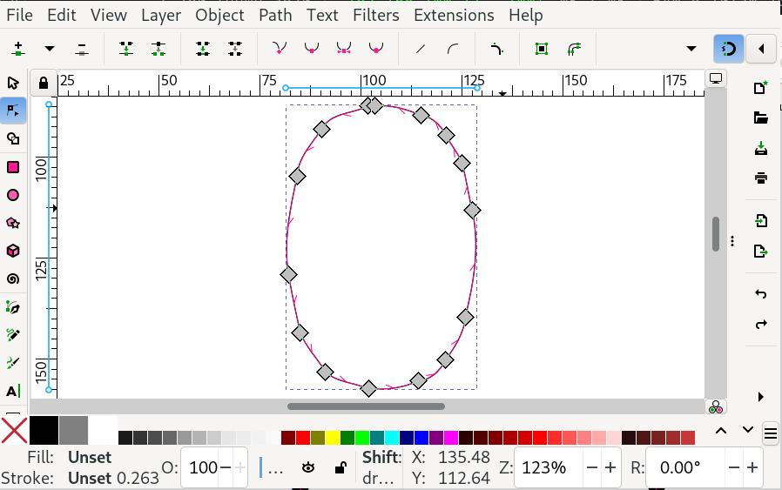This screenshot has height=490, width=782.
Task: Open the Extensions menu
Action: tap(454, 15)
